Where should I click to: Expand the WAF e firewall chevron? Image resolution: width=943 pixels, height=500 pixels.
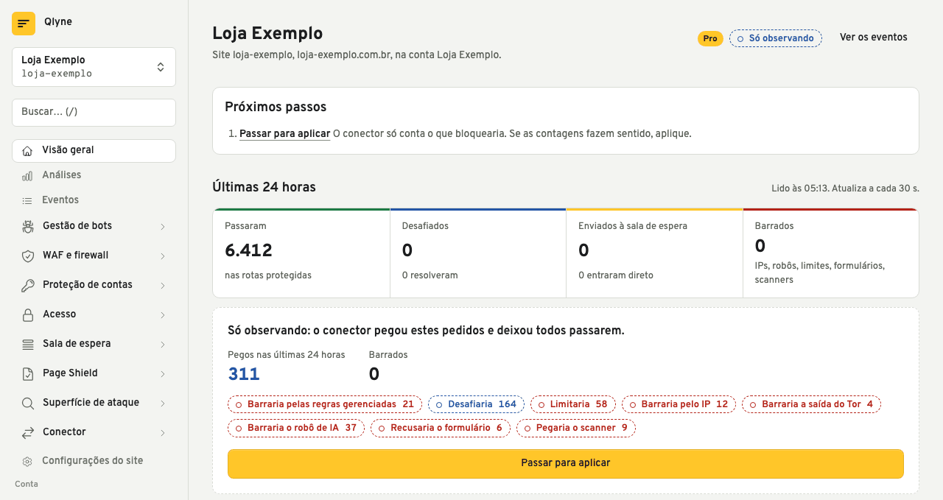point(163,256)
